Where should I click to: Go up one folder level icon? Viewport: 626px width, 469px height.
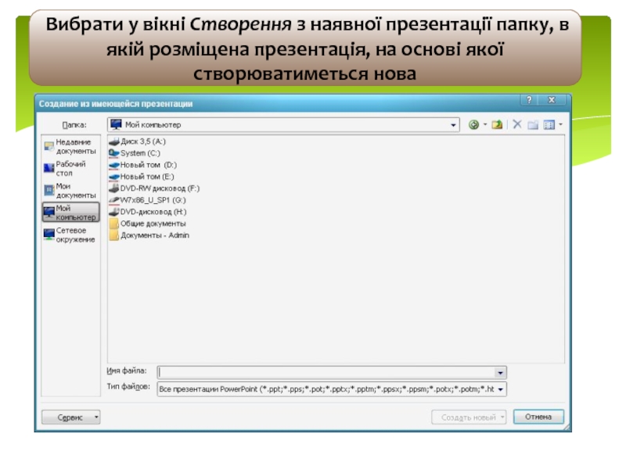click(x=497, y=125)
